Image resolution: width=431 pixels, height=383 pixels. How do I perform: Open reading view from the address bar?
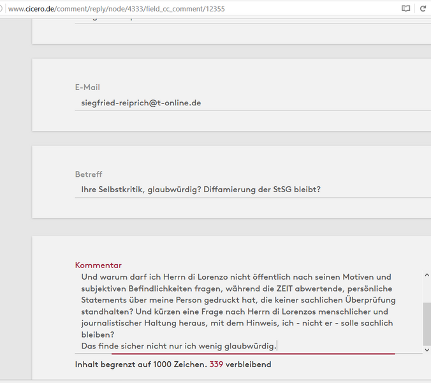click(x=405, y=9)
